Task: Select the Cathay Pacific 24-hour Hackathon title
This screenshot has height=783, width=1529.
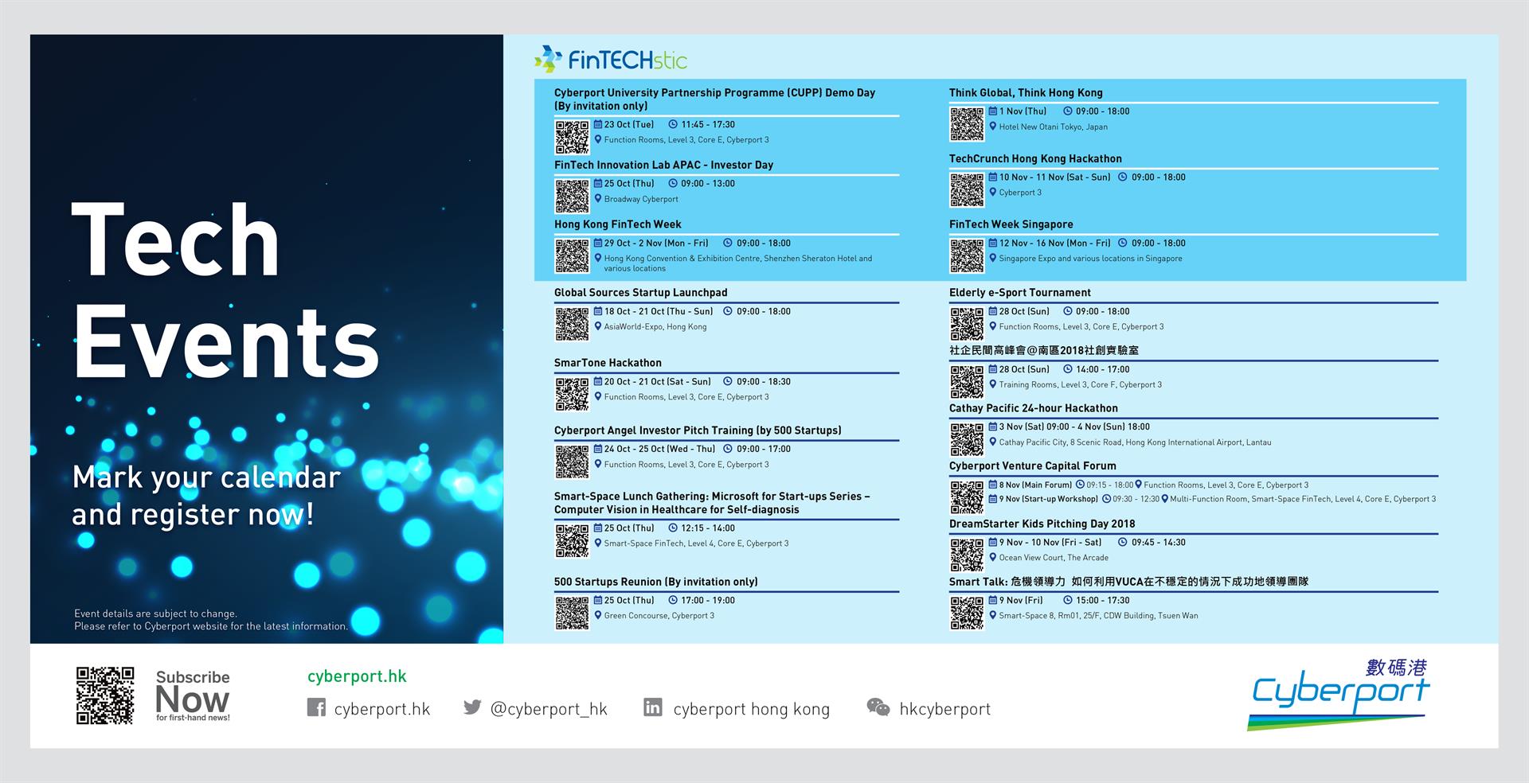Action: tap(1034, 408)
